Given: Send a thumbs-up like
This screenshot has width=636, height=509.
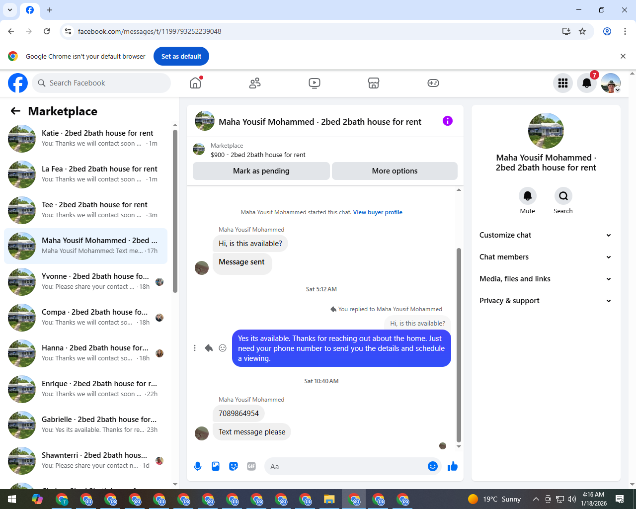Looking at the screenshot, I should pos(453,466).
